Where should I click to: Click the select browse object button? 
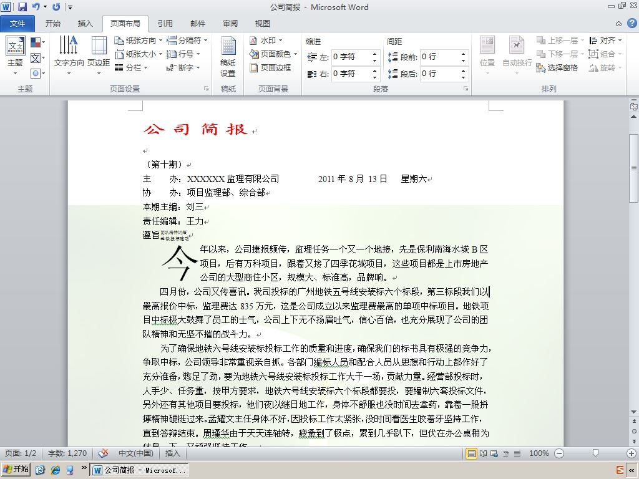[x=634, y=431]
